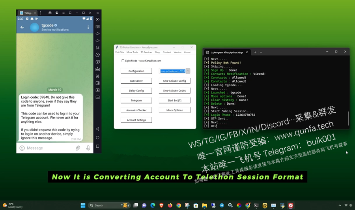Show hidden system tray icons chevron

coord(340,205)
